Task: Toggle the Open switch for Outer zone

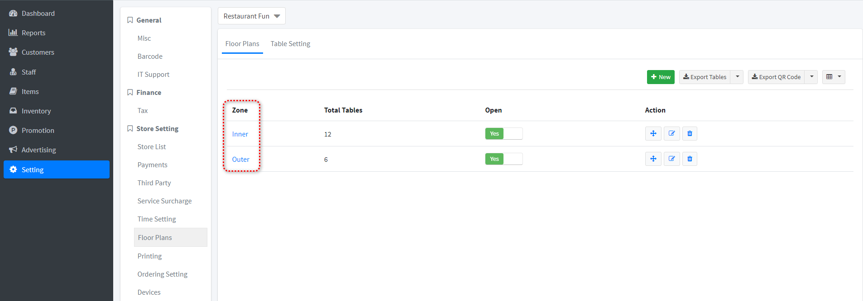Action: coord(503,159)
